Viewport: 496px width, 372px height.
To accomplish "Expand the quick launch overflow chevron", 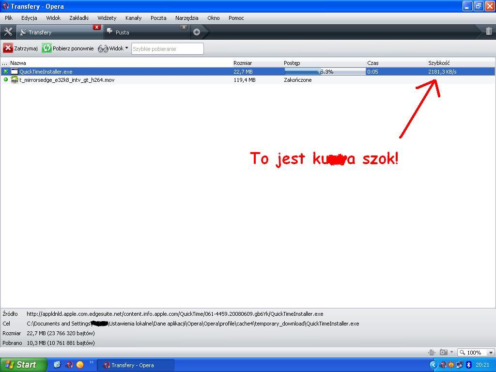I will click(91, 363).
